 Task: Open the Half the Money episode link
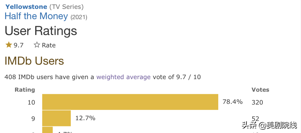point(36,16)
